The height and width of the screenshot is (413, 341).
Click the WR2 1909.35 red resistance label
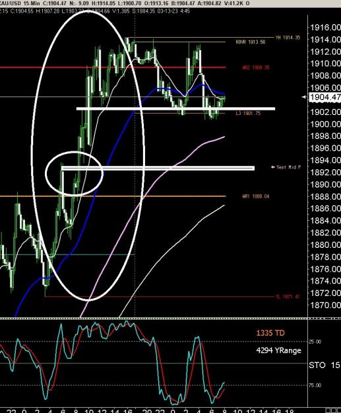point(256,67)
